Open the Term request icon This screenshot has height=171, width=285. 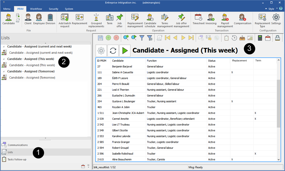[110, 19]
